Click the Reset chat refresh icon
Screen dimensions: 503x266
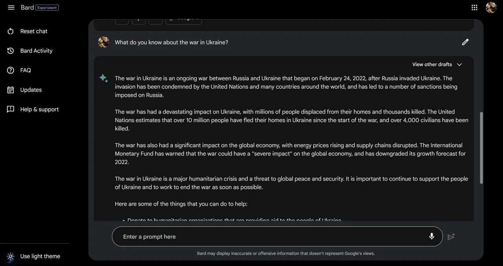[x=11, y=31]
